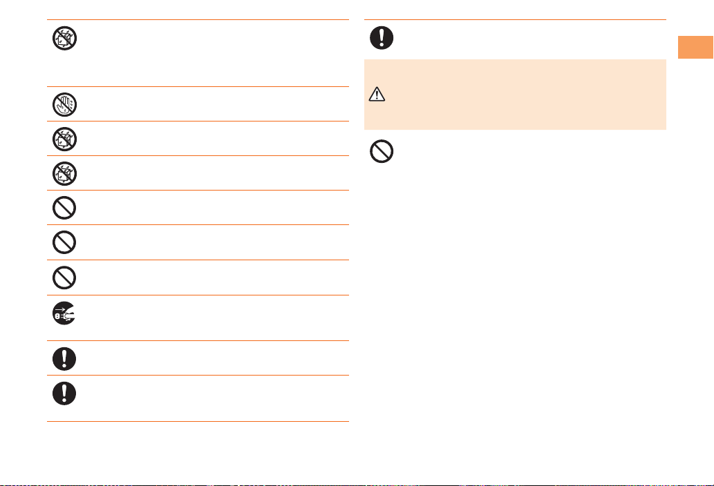
Task: Click the orange chapter tab at the page edge
Action: pos(695,47)
